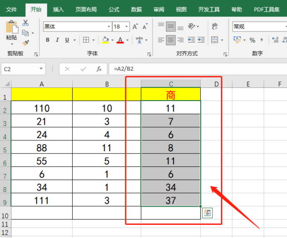Image resolution: width=287 pixels, height=238 pixels.
Task: Toggle Underline formatting
Action: [x=67, y=40]
